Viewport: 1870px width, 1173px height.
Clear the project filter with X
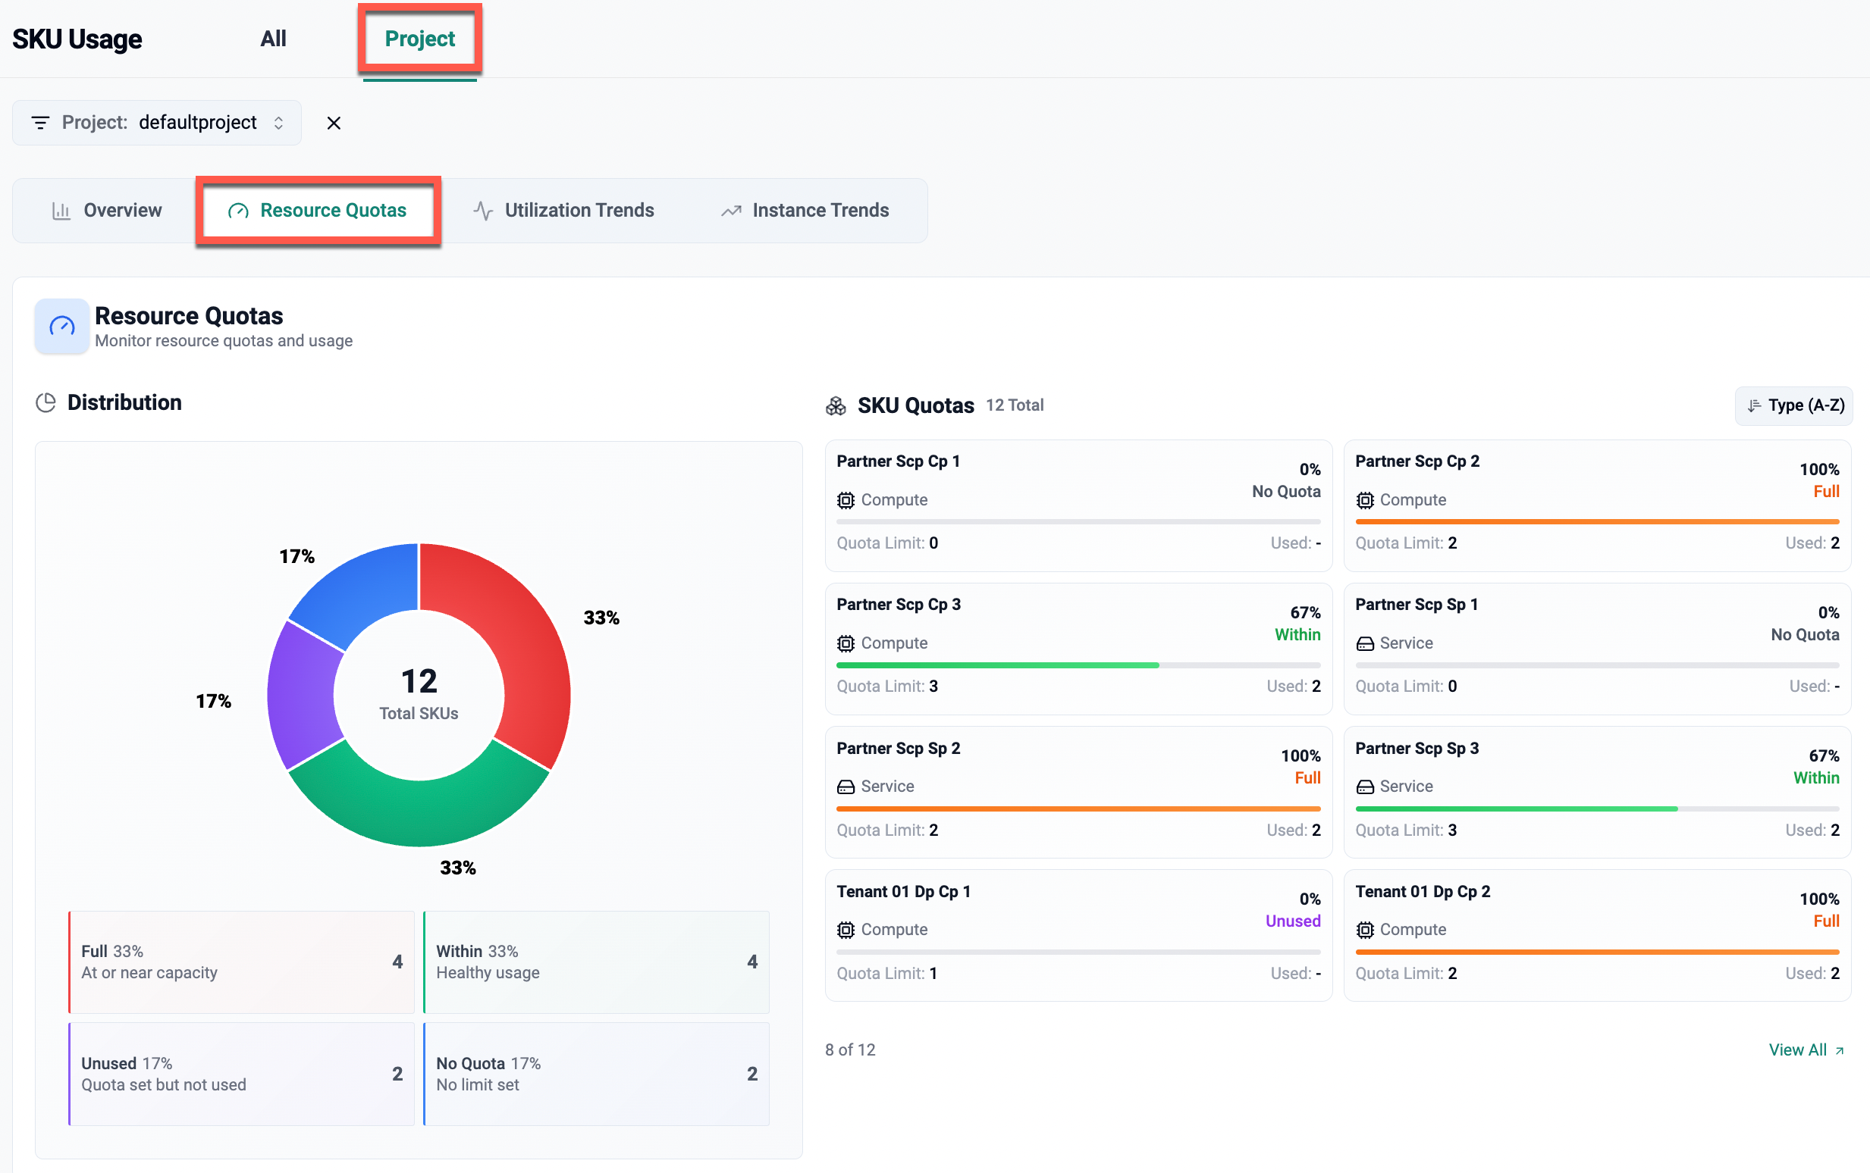click(x=334, y=123)
